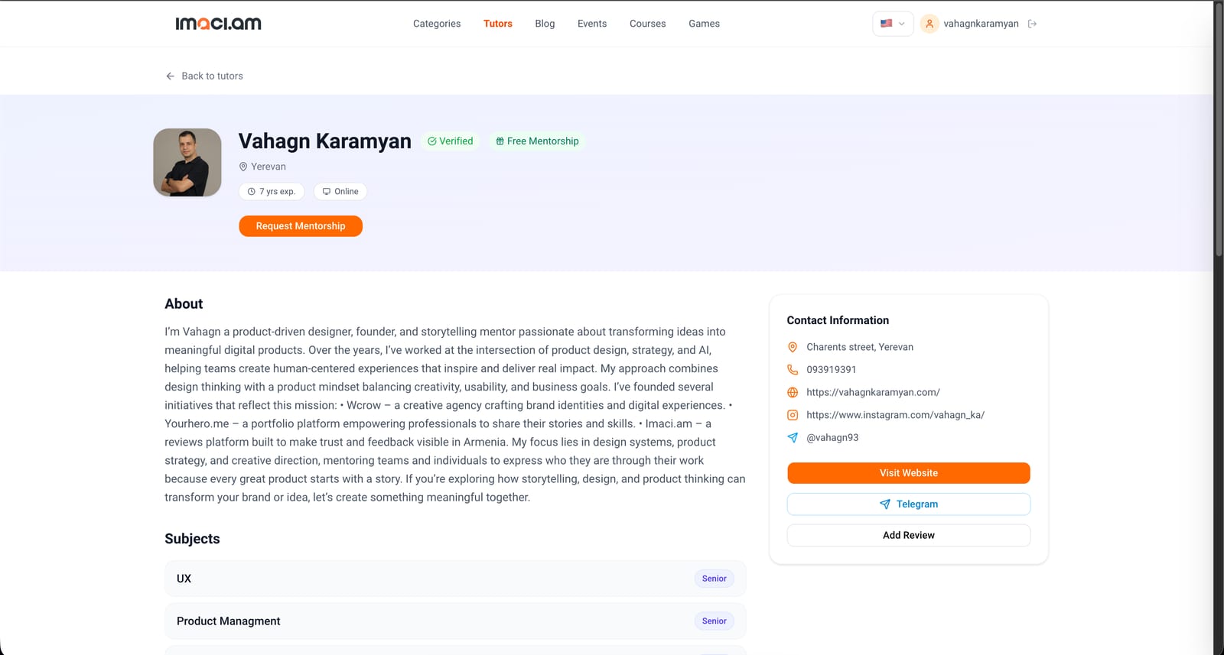
Task: Click the gift icon on Free Mentorship
Action: [x=500, y=141]
